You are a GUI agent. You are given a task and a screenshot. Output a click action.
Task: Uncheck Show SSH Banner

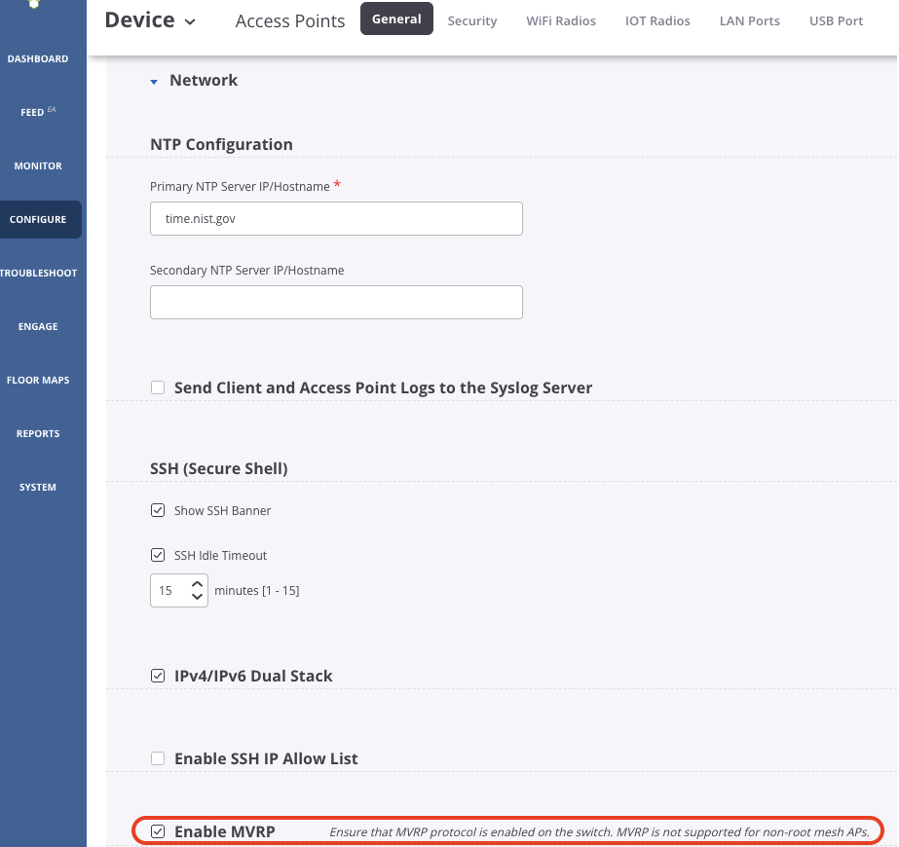point(158,509)
